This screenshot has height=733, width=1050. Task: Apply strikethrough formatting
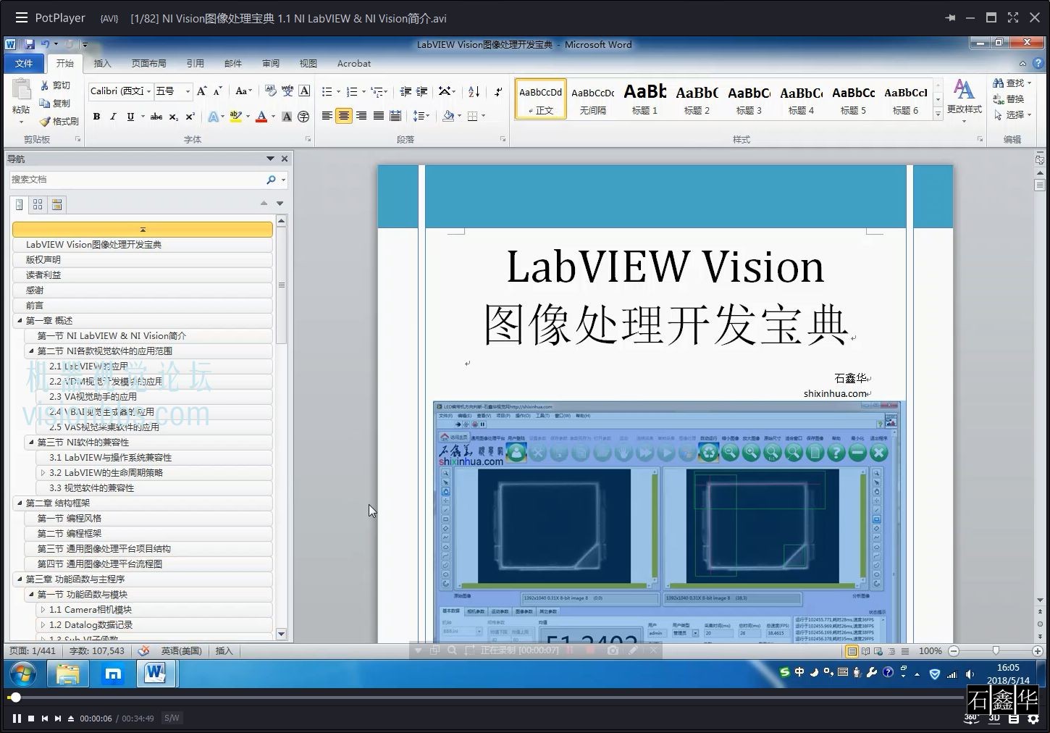[156, 116]
